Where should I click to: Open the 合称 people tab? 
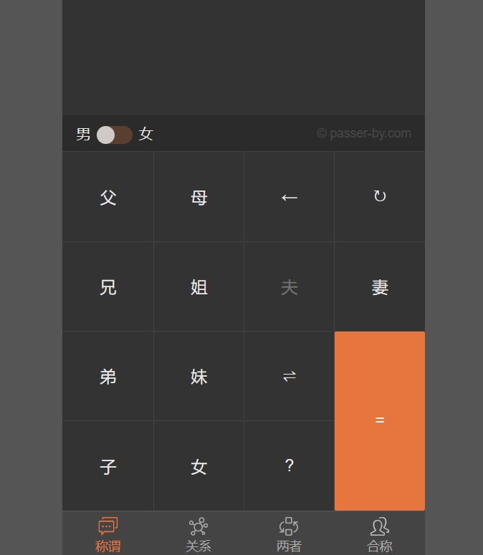pyautogui.click(x=380, y=534)
